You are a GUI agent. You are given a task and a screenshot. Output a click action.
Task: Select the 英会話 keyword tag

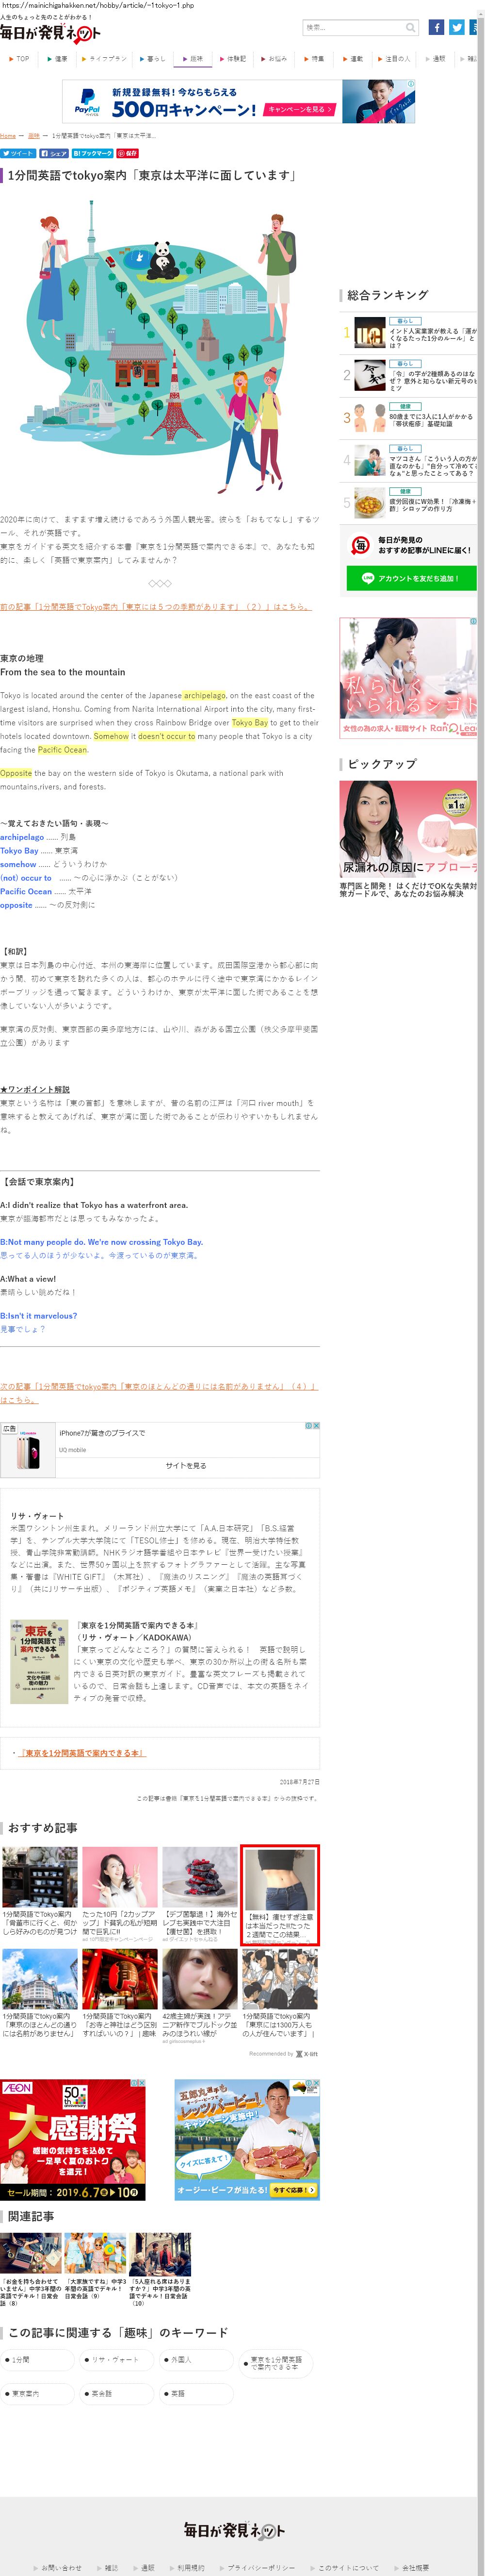pyautogui.click(x=117, y=2394)
